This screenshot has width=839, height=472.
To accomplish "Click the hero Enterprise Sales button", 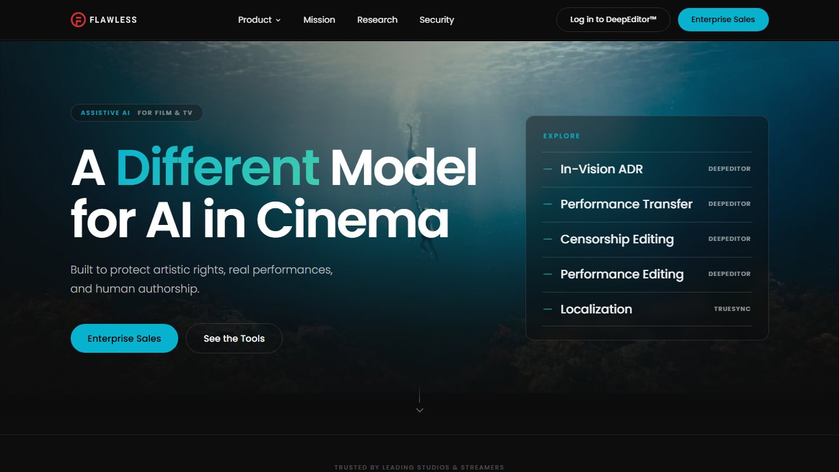I will click(124, 339).
